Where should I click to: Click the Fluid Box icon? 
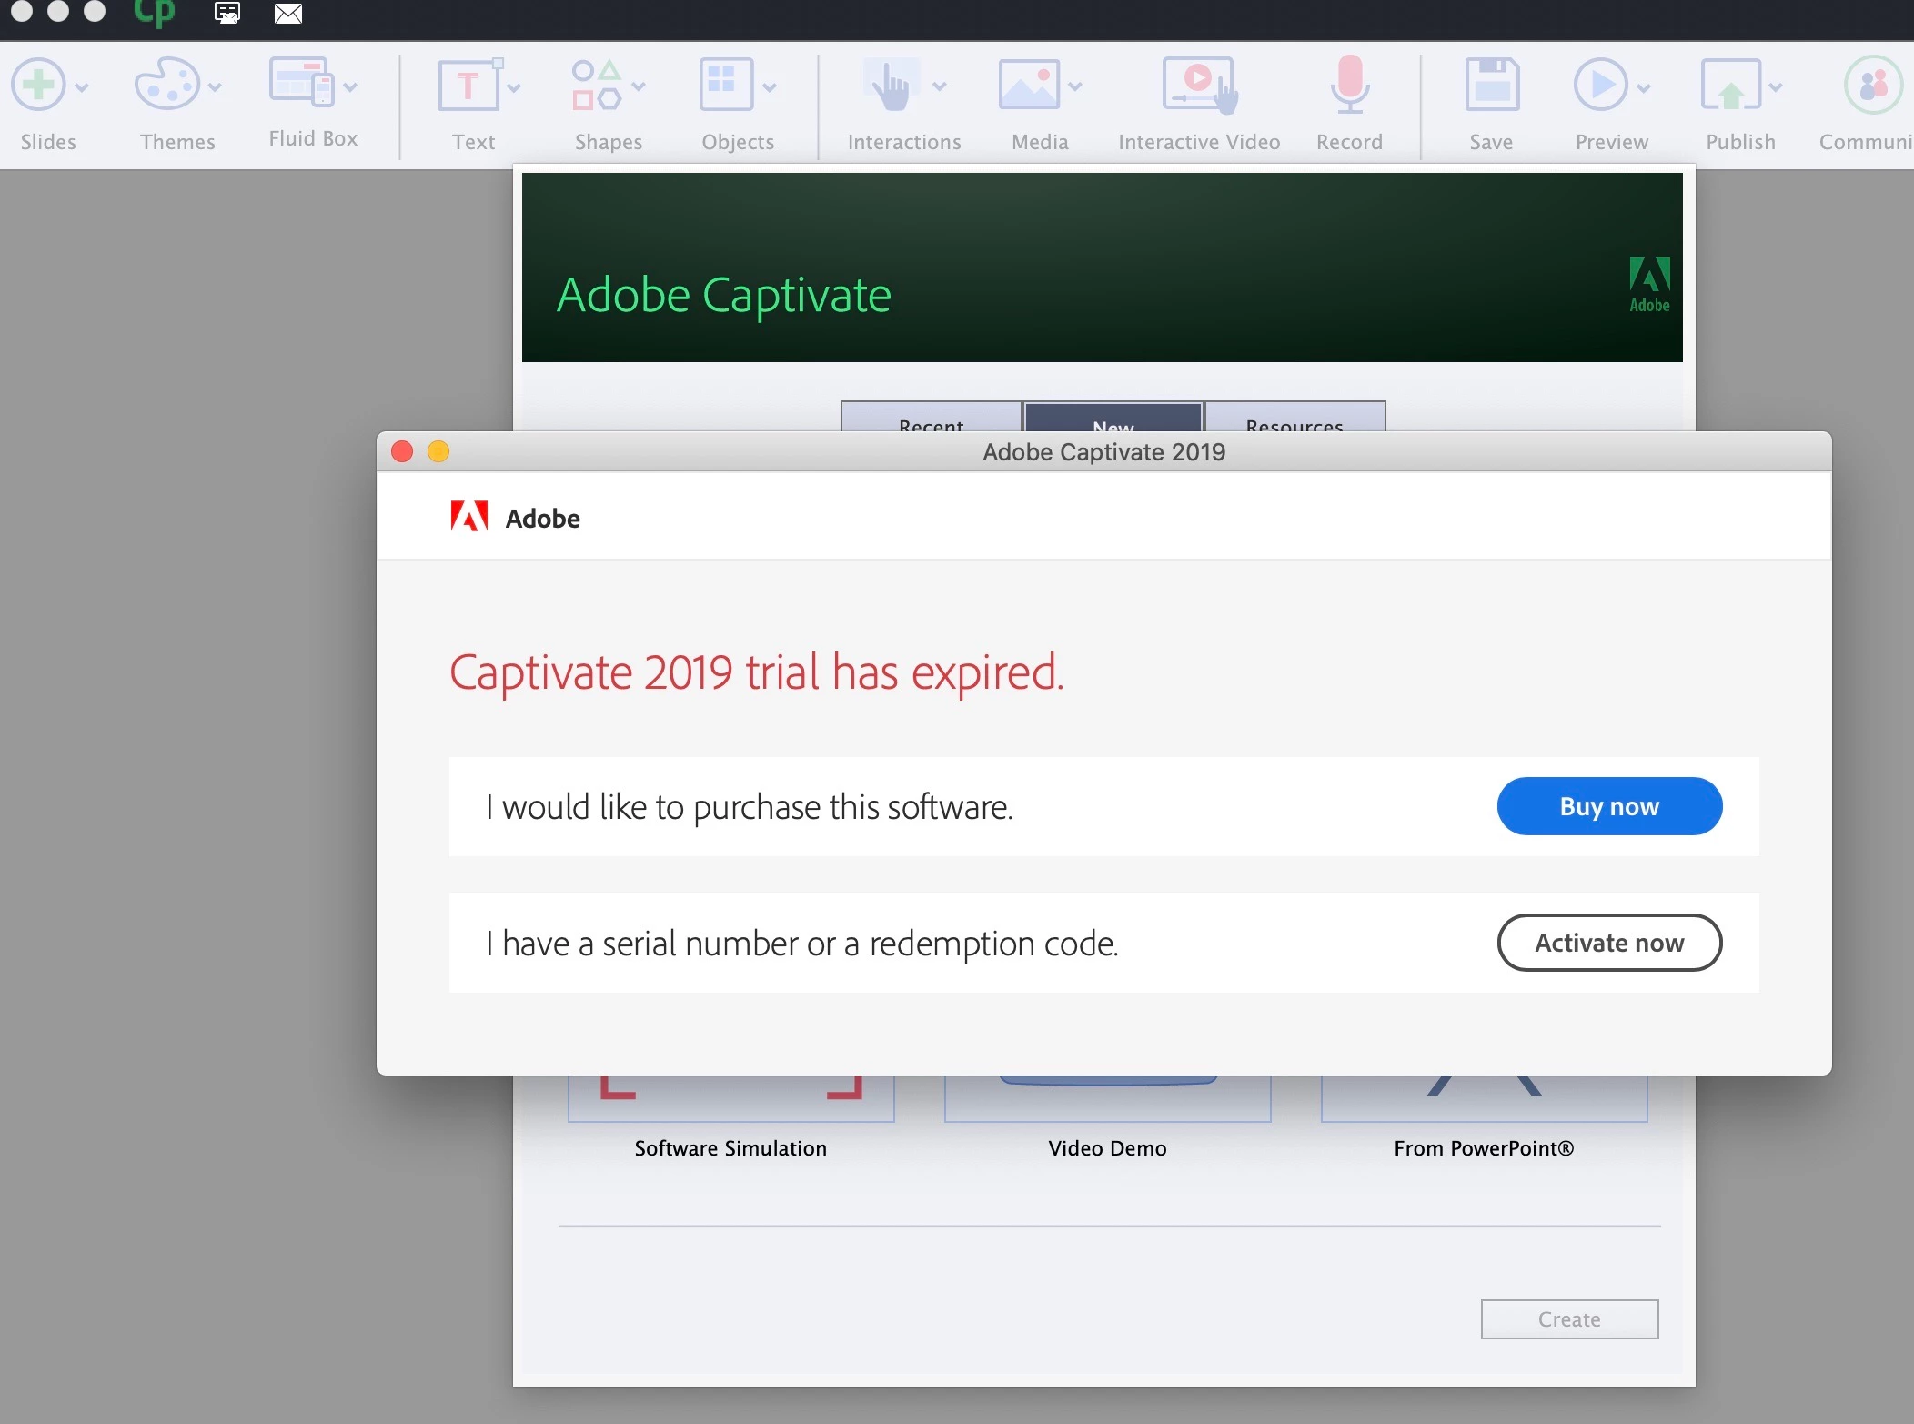(302, 84)
